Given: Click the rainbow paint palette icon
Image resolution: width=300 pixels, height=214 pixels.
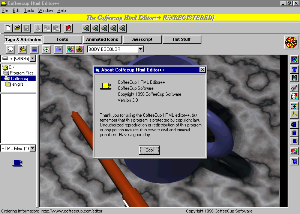Looking at the screenshot, I should click(294, 151).
